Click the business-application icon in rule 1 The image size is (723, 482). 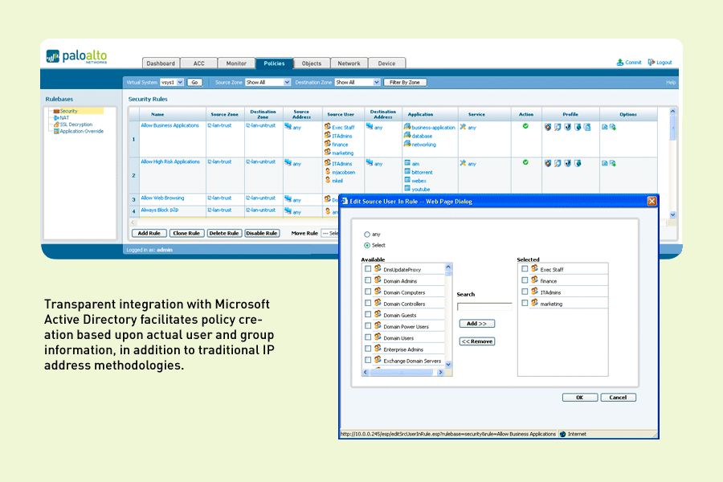coord(407,126)
